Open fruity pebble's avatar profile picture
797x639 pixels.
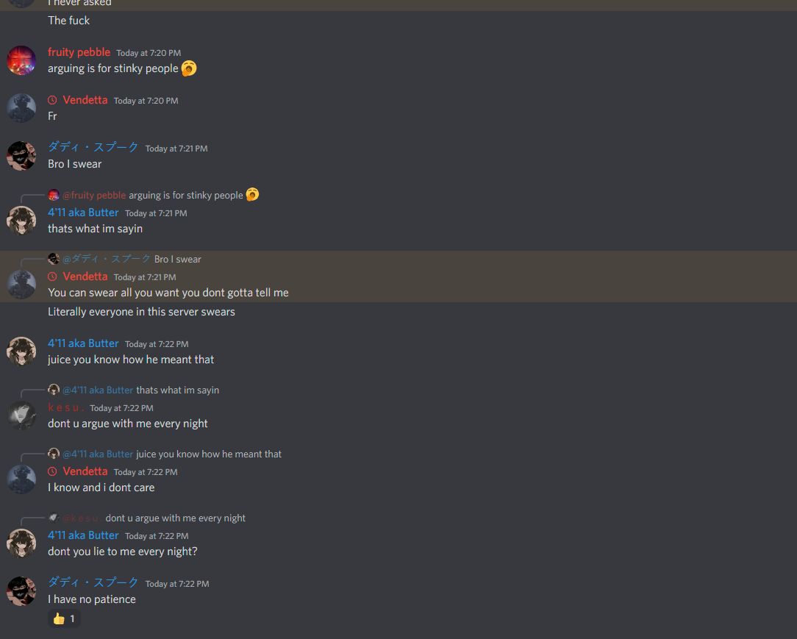point(21,60)
